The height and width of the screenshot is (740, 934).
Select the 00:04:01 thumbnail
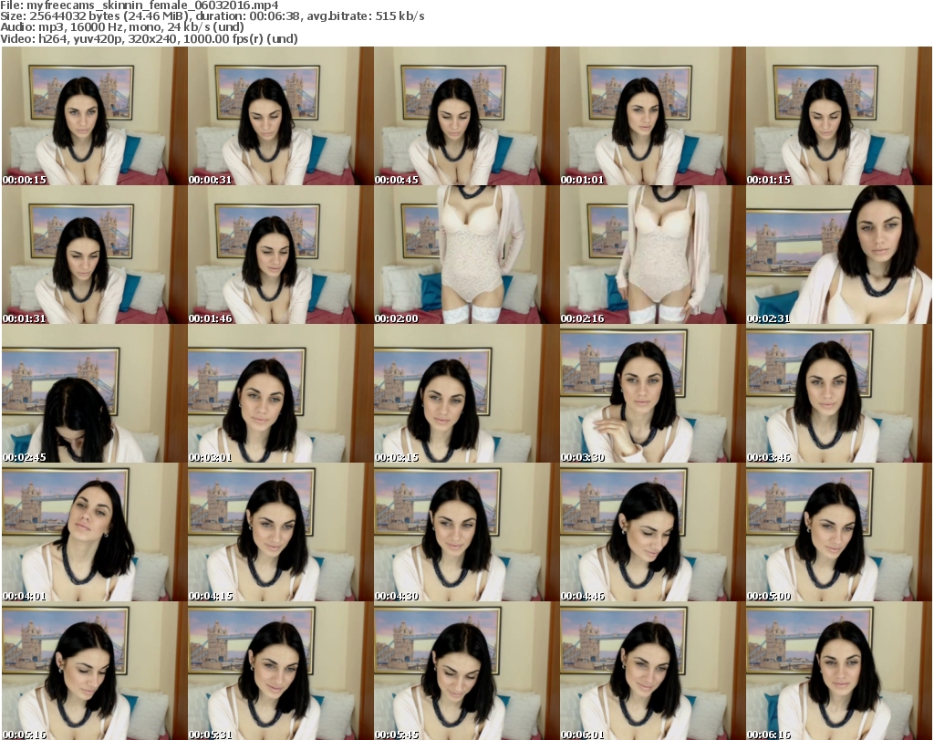point(94,532)
